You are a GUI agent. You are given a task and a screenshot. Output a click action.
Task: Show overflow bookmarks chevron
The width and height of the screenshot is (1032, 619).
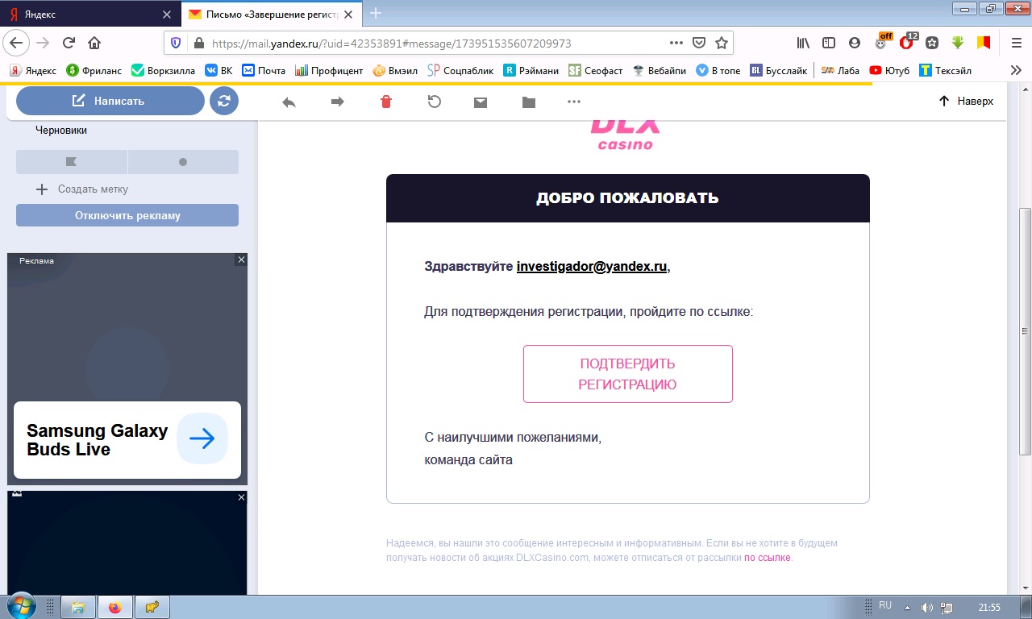coord(1016,70)
